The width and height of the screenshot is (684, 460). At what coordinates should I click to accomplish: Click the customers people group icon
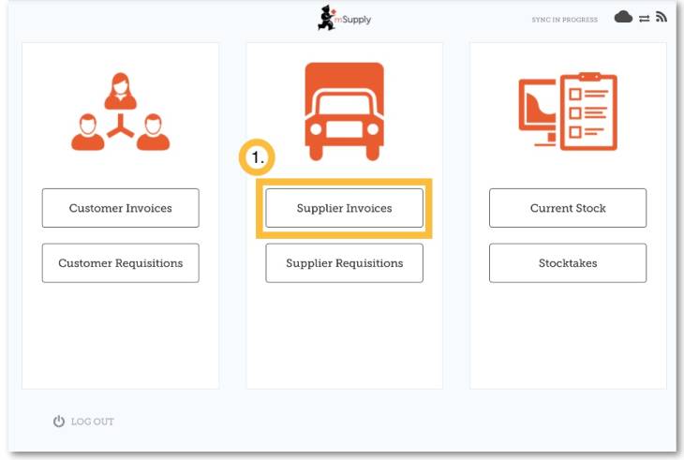pos(121,112)
